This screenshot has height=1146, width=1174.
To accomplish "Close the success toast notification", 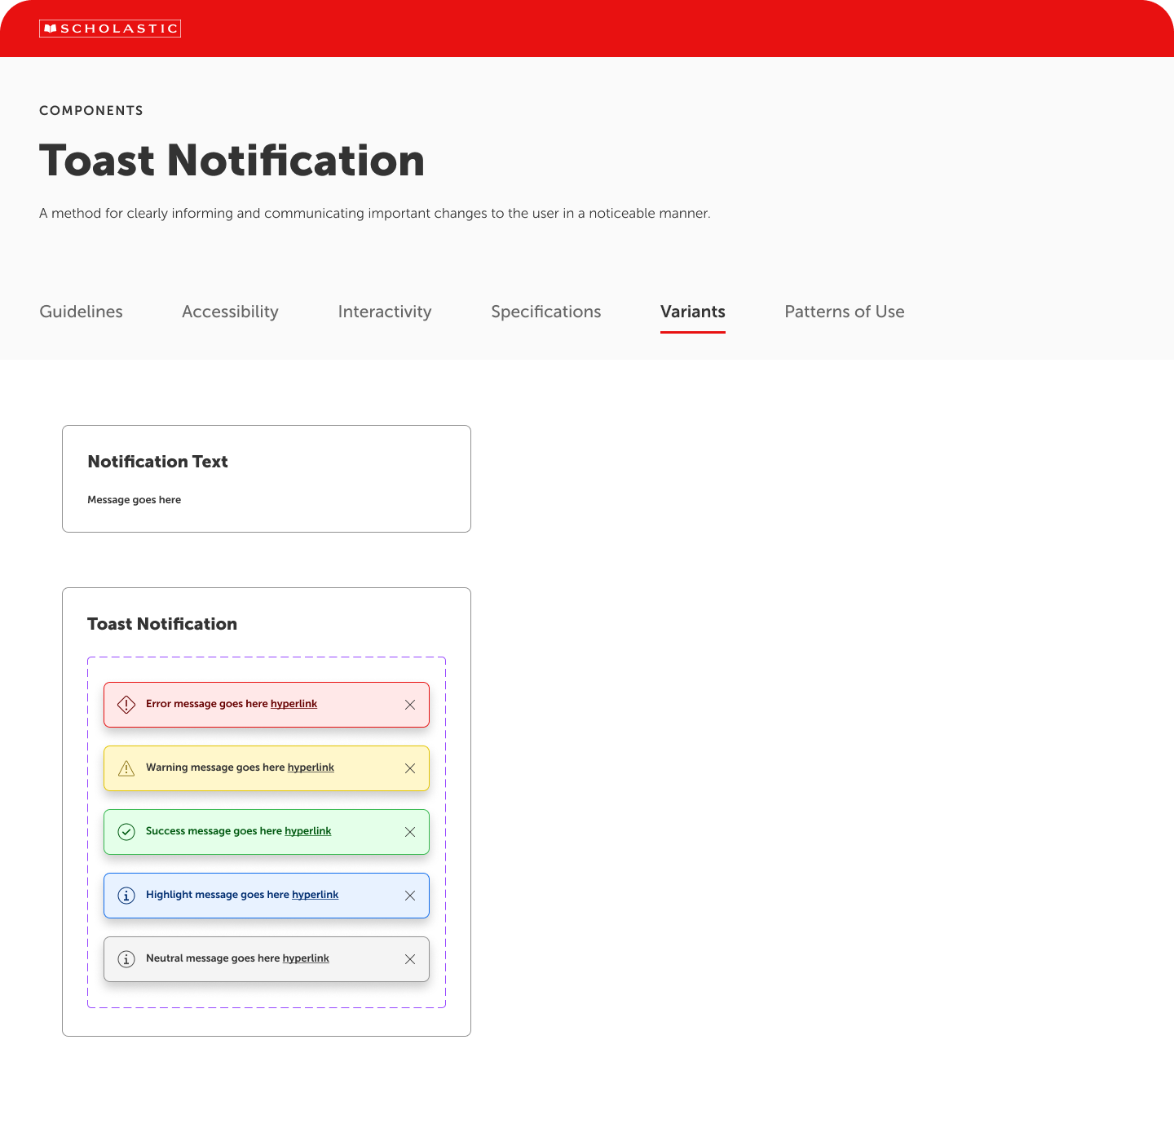I will (x=410, y=832).
